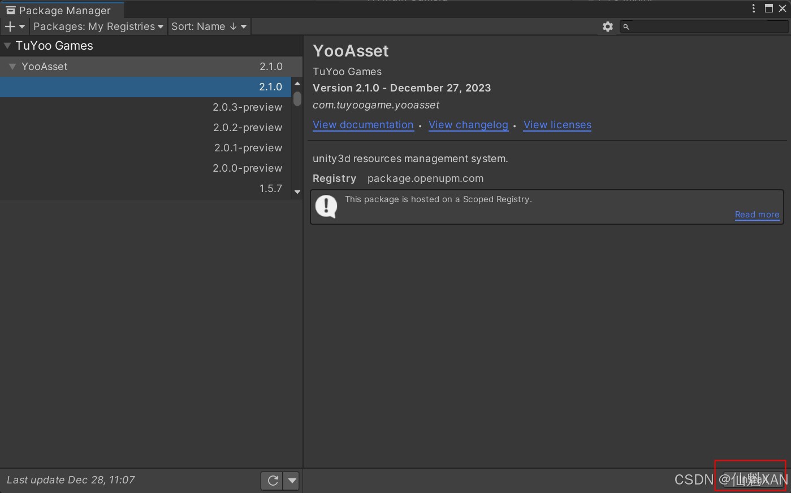Open the View changelog link
The width and height of the screenshot is (791, 493).
pos(468,125)
